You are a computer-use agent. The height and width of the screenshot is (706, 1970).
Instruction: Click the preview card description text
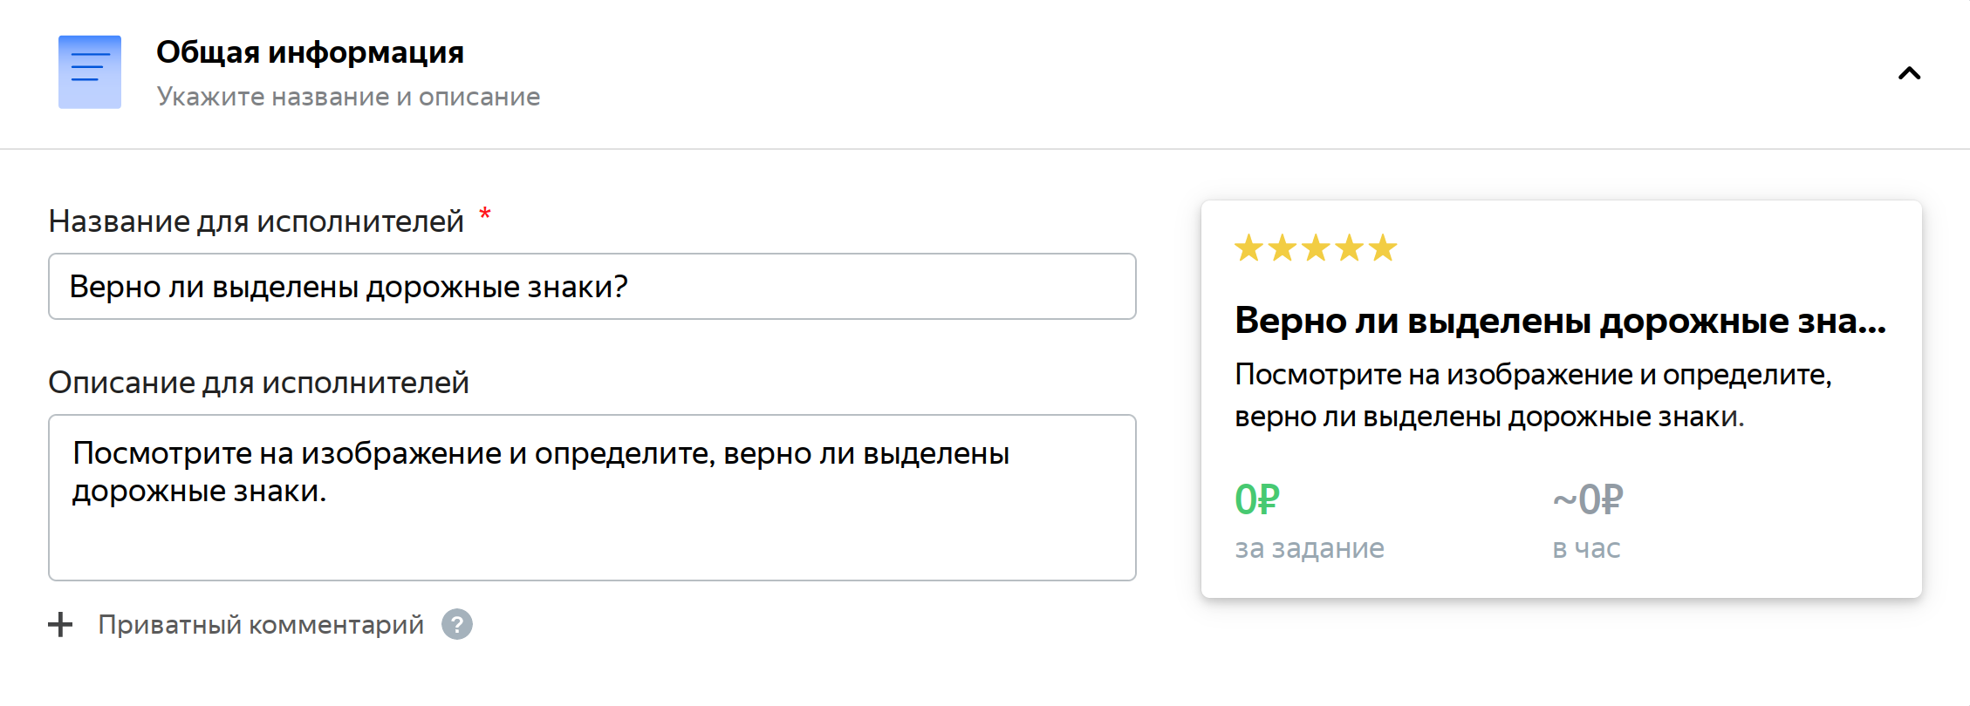coord(1533,396)
